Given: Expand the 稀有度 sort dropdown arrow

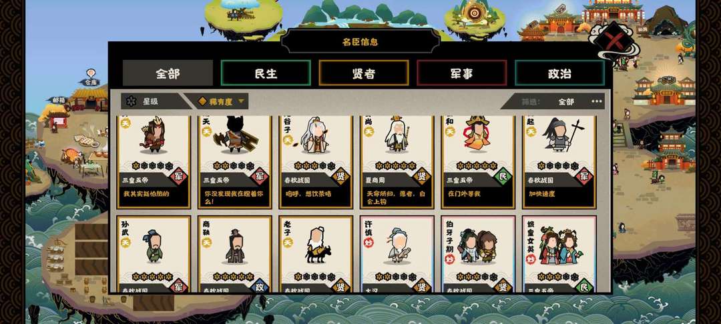Looking at the screenshot, I should [241, 101].
